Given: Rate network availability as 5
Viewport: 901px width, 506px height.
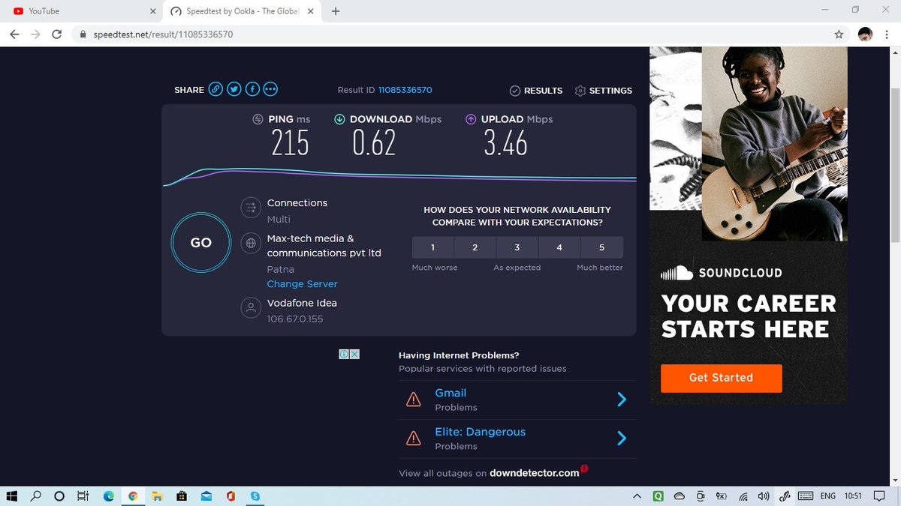Looking at the screenshot, I should (601, 247).
